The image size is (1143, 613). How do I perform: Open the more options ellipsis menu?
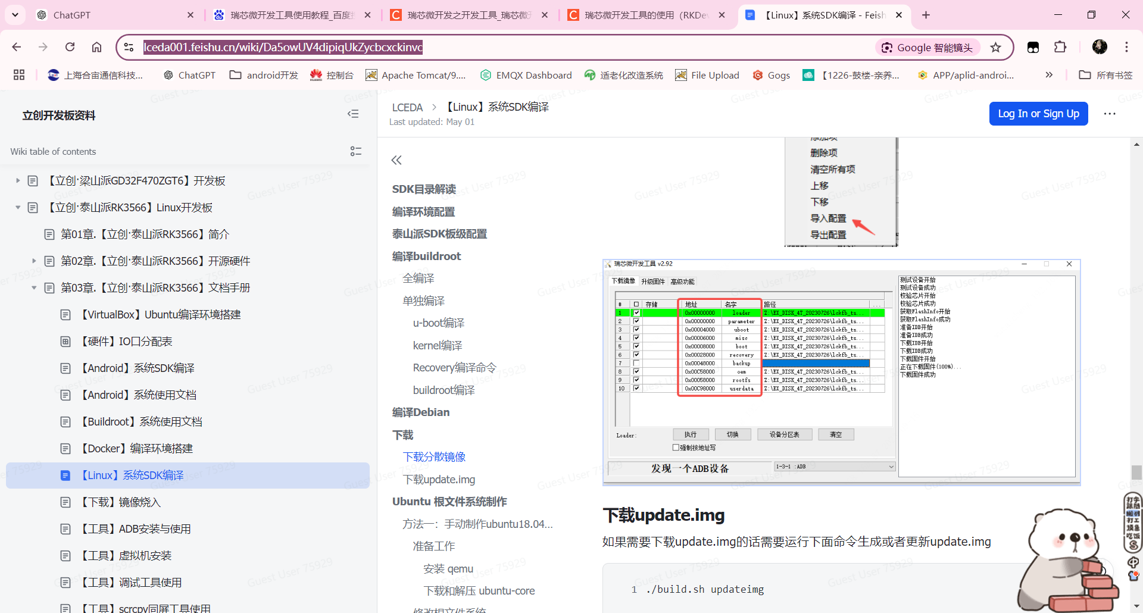(1109, 114)
